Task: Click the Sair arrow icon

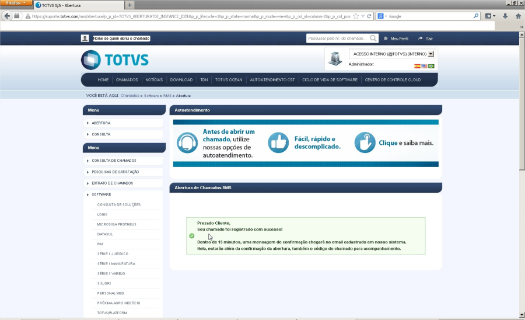Action: [420, 39]
